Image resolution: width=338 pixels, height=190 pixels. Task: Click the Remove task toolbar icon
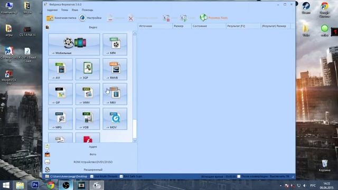click(x=110, y=18)
